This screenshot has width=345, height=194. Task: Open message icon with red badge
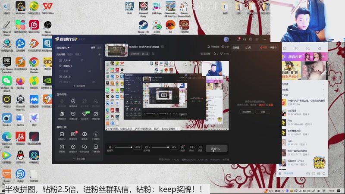click(238, 39)
